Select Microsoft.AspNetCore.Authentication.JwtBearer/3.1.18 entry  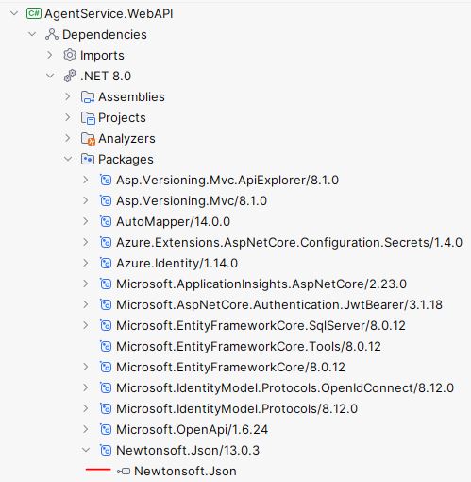click(x=279, y=304)
